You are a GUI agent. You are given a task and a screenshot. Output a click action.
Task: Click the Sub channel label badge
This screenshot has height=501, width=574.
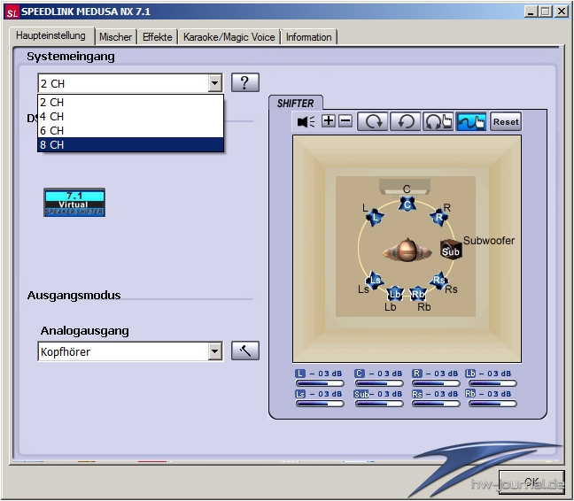pos(361,394)
